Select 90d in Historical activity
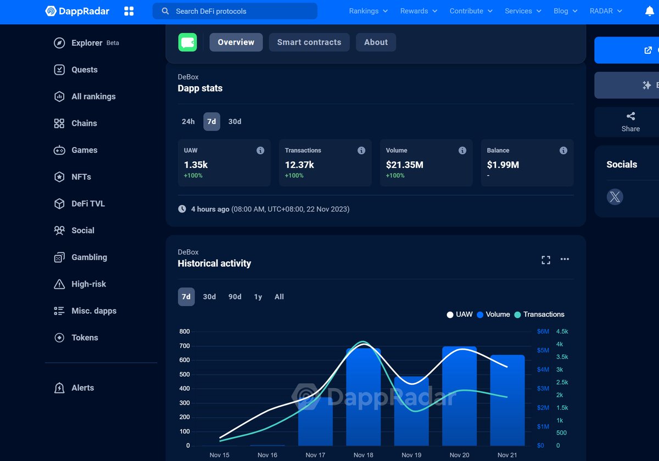The height and width of the screenshot is (461, 659). coord(234,297)
